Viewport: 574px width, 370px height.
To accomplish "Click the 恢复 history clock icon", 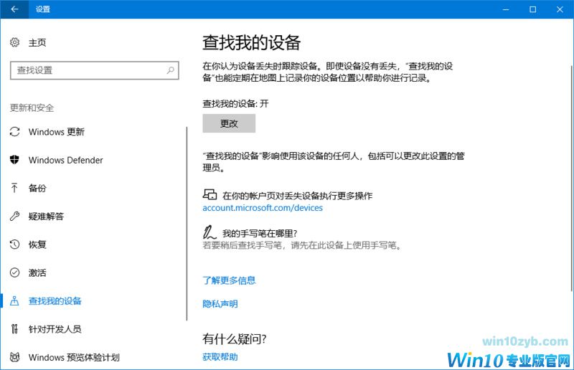I will click(14, 245).
